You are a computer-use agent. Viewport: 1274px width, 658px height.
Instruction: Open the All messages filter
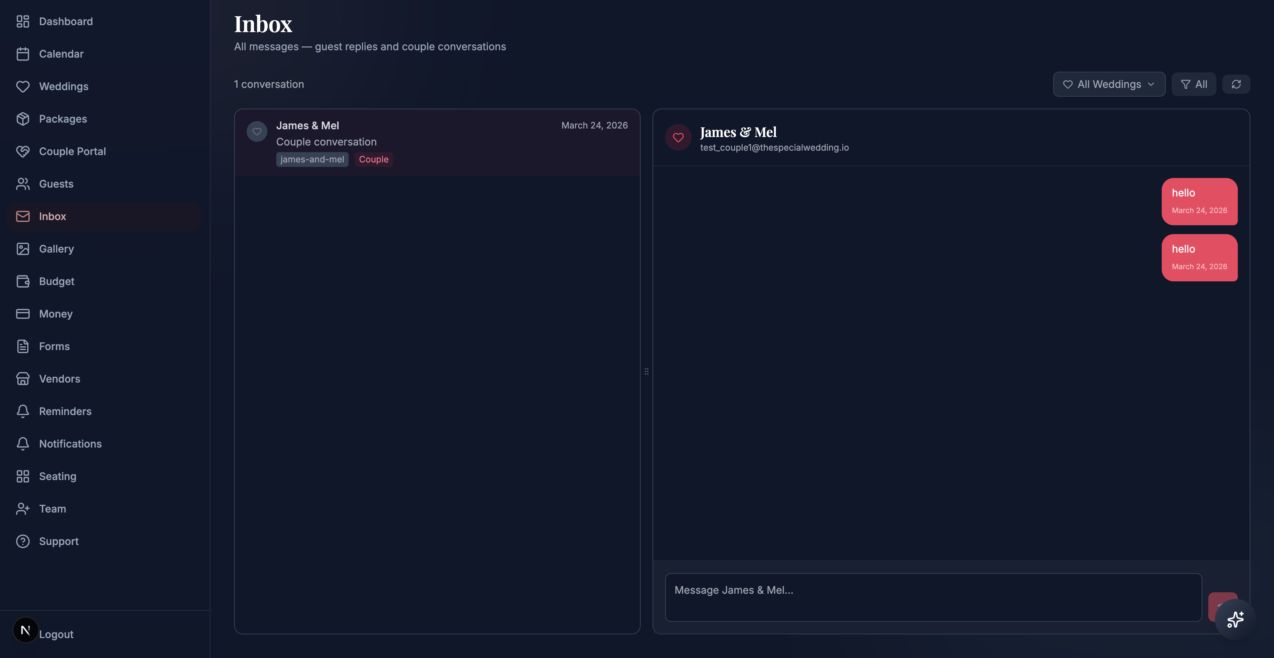coord(1194,84)
